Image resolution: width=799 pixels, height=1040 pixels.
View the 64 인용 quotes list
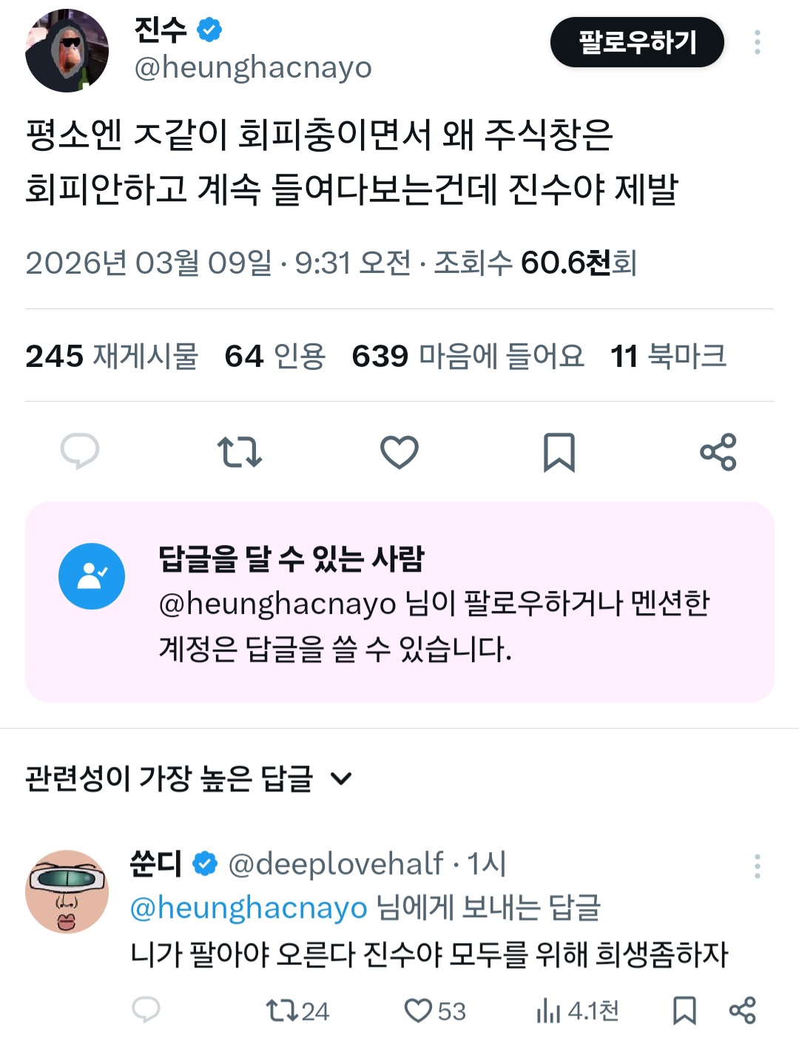[x=275, y=356]
